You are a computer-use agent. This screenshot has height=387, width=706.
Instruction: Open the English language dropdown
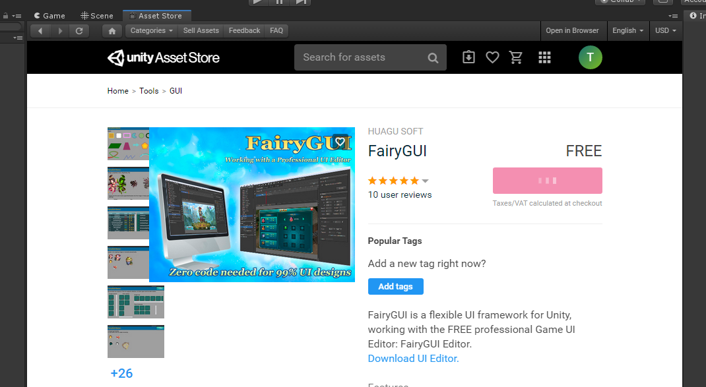pyautogui.click(x=627, y=30)
